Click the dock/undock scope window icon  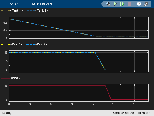[146, 4]
